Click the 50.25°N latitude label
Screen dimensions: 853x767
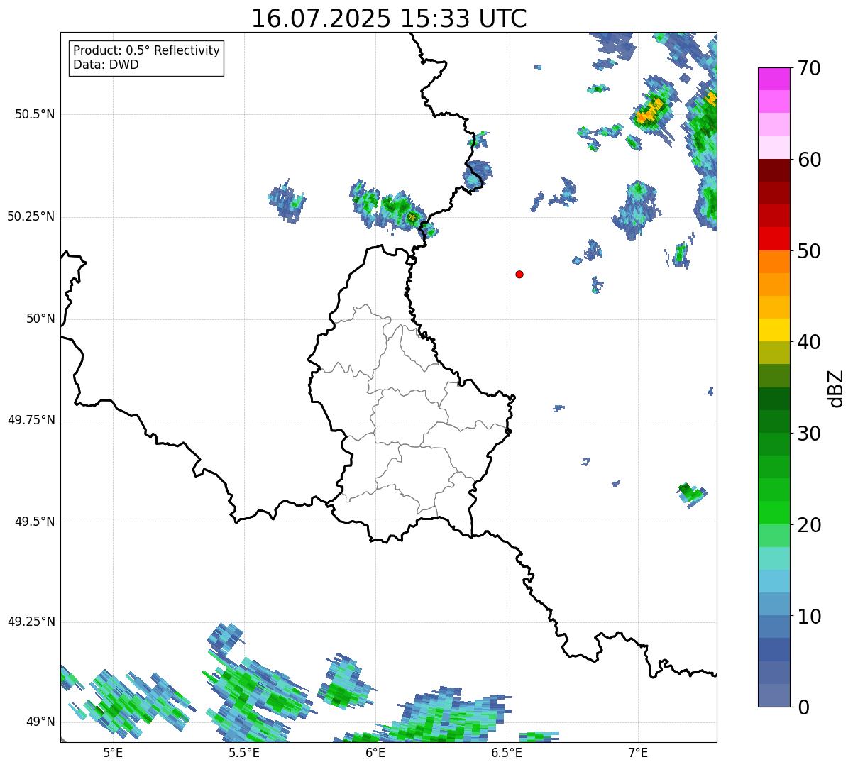(x=31, y=216)
